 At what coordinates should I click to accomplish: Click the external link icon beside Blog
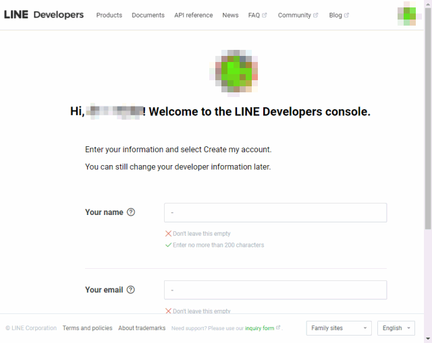click(346, 15)
